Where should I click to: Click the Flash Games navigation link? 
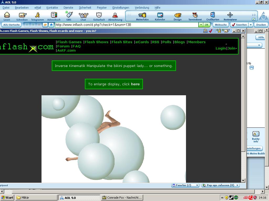click(x=69, y=42)
